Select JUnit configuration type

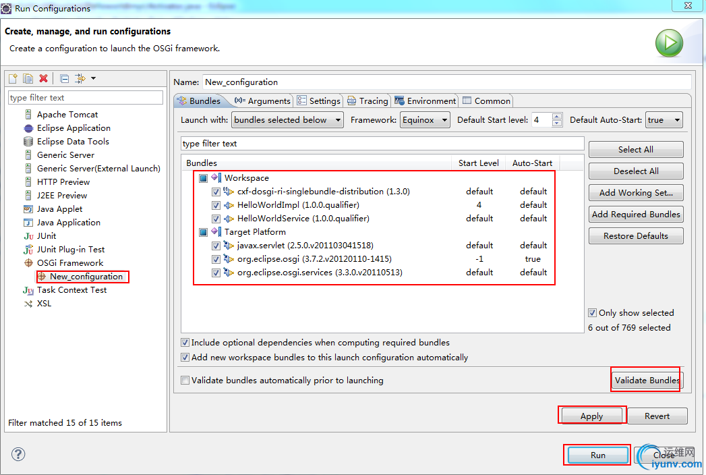tap(47, 236)
